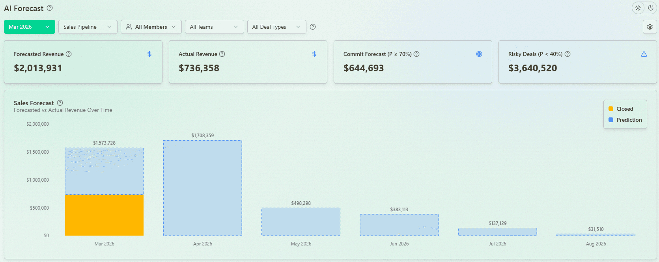
Task: Expand the All Teams dropdown
Action: [215, 27]
